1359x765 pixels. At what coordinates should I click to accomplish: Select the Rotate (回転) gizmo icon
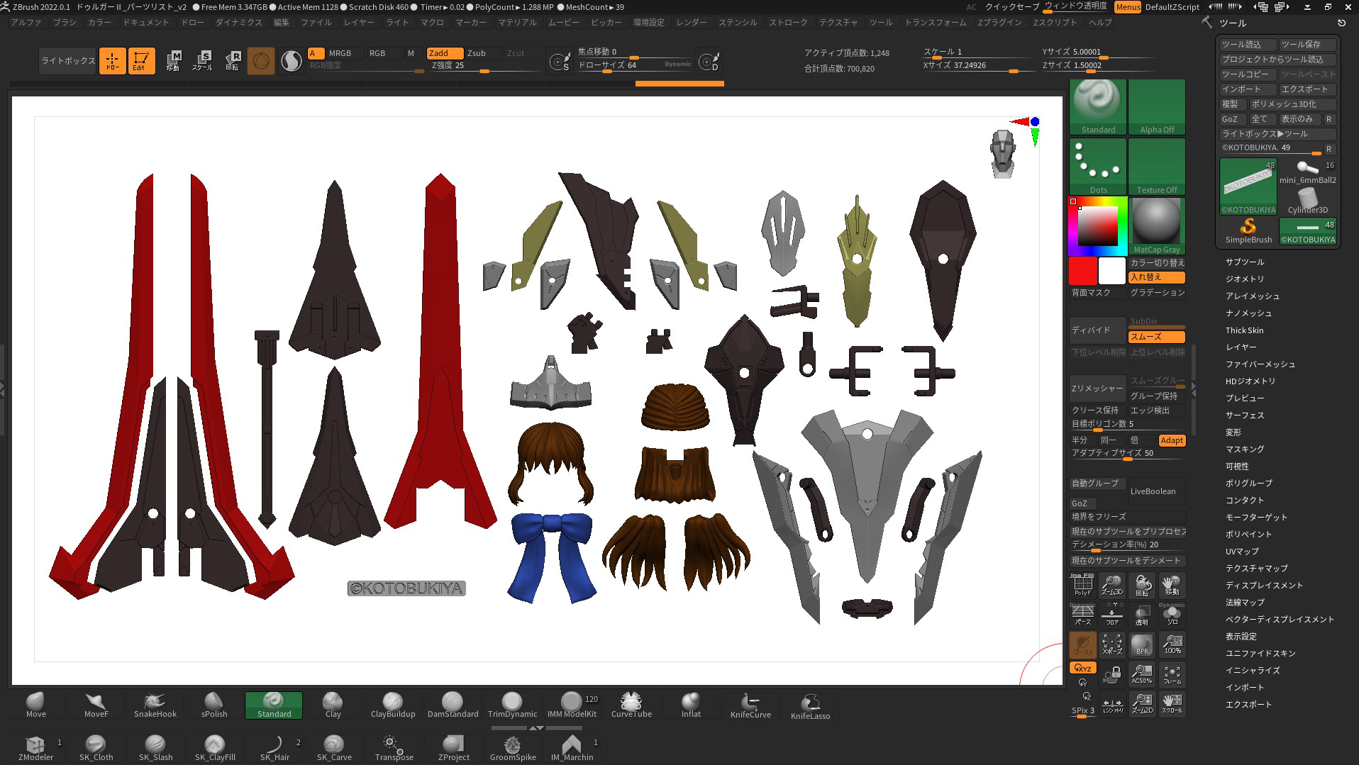tap(232, 61)
